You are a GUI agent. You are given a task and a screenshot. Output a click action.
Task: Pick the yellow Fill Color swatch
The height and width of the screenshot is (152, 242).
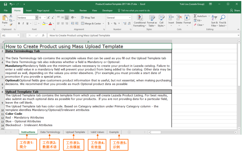pyautogui.click(x=43, y=24)
